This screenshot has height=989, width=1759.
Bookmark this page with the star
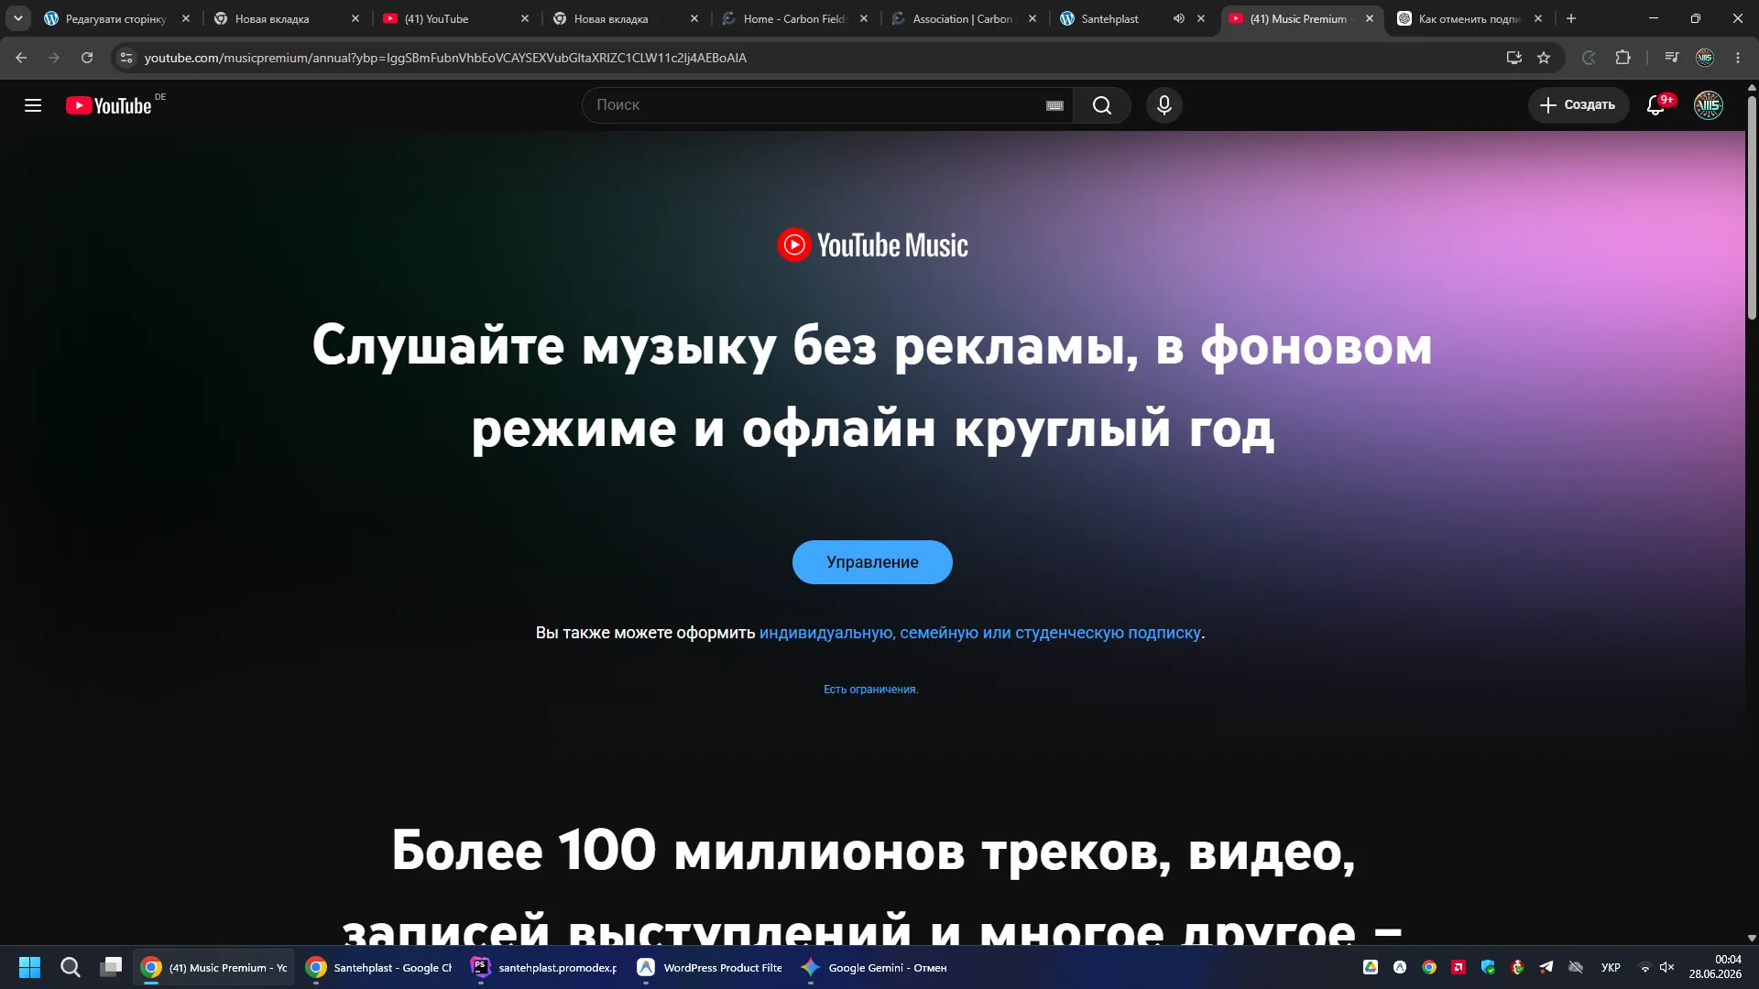point(1544,58)
